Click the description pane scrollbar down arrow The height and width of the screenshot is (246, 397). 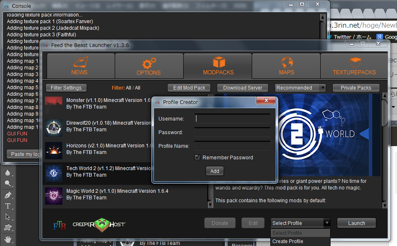pyautogui.click(x=384, y=205)
